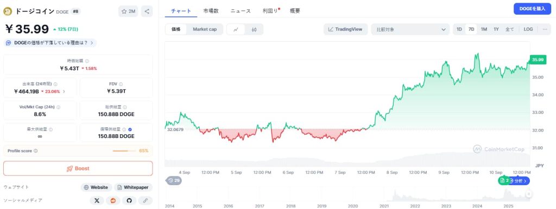The height and width of the screenshot is (209, 556).
Task: Select Market cap toggle
Action: (x=205, y=29)
